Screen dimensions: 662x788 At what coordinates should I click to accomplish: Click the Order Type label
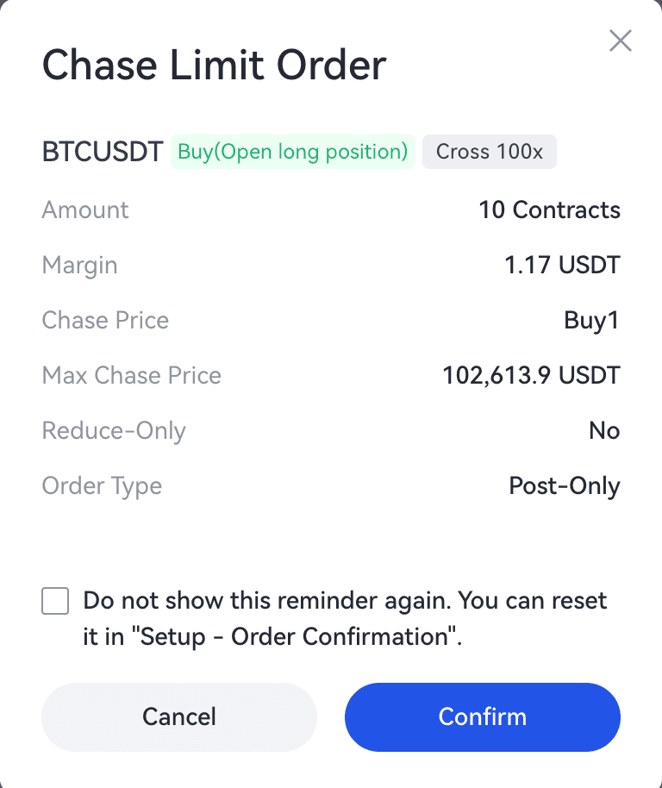102,485
